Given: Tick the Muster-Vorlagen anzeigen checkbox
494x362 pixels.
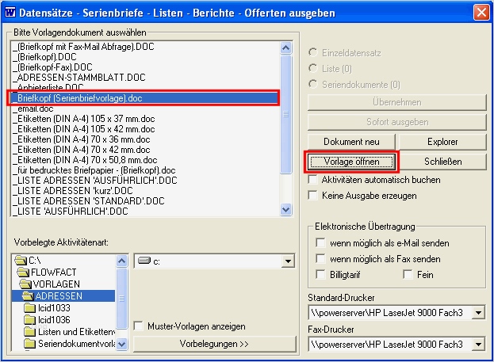Looking at the screenshot, I should (138, 326).
